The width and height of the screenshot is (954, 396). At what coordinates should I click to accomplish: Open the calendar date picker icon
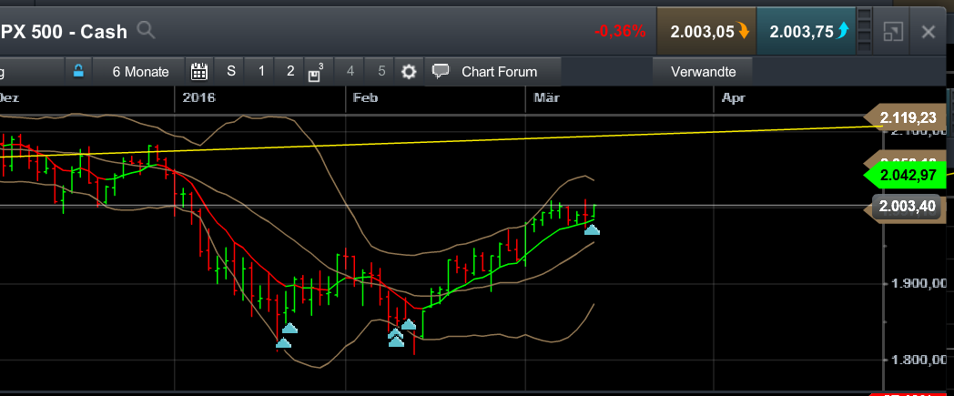click(x=199, y=71)
